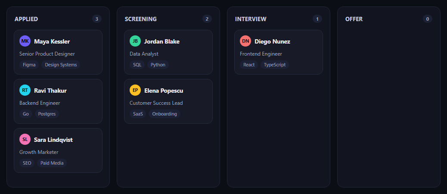Click the Backend Engineer role text

click(40, 103)
